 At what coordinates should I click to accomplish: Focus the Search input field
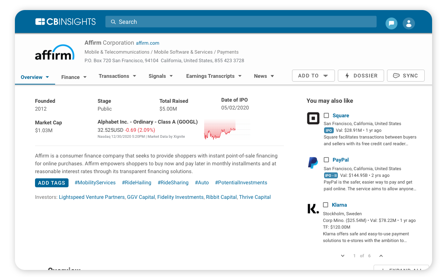point(241,22)
